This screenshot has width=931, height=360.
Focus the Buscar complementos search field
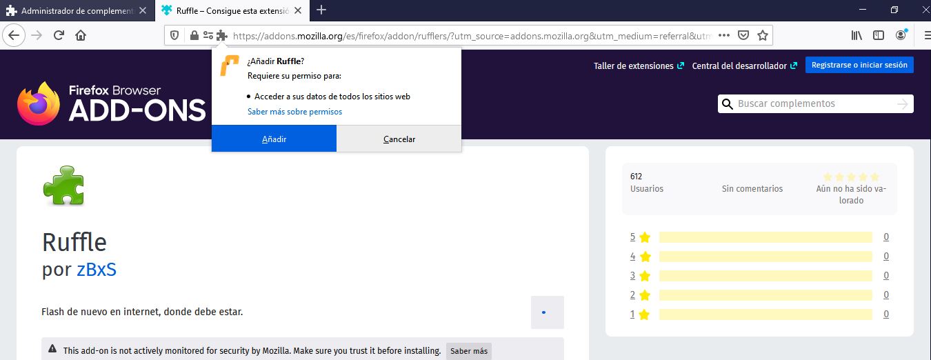(814, 104)
